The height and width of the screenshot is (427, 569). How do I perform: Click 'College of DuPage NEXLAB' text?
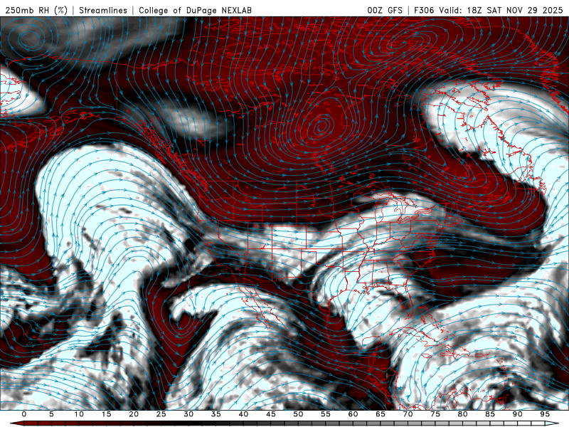pyautogui.click(x=195, y=10)
